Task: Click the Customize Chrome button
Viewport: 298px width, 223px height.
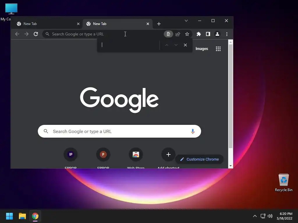Action: tap(199, 159)
